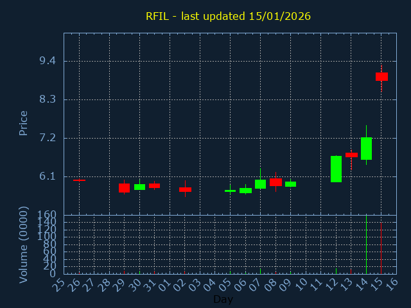Click the 7.2 price tick label
411x308 pixels.
coord(48,138)
